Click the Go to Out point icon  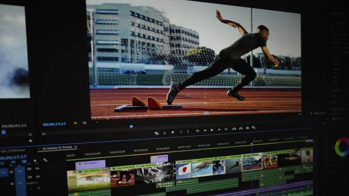[226, 130]
